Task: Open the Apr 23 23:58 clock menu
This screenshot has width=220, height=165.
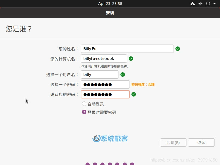Action: pos(110,4)
